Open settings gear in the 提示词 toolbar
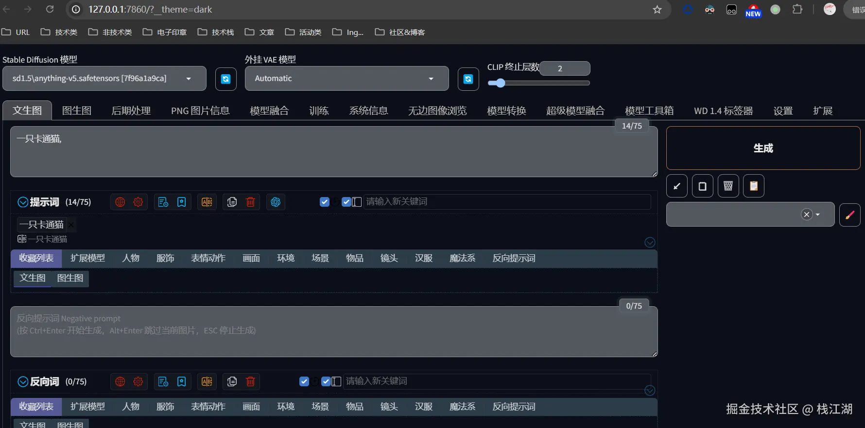 pos(138,202)
